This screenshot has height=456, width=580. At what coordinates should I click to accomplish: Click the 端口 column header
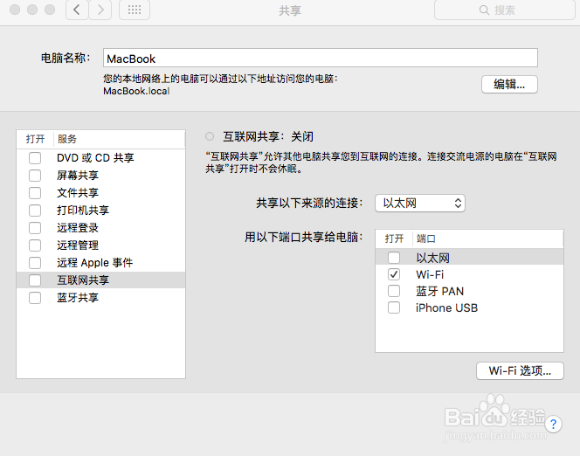[488, 238]
